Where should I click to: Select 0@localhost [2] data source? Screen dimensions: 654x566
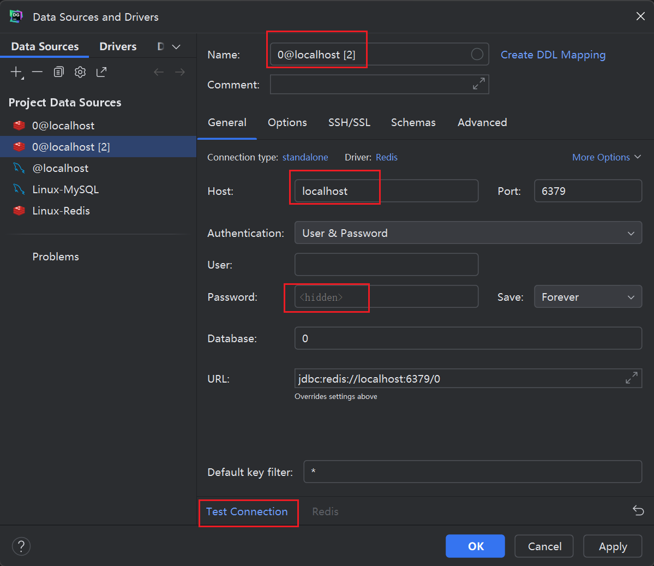click(x=98, y=146)
